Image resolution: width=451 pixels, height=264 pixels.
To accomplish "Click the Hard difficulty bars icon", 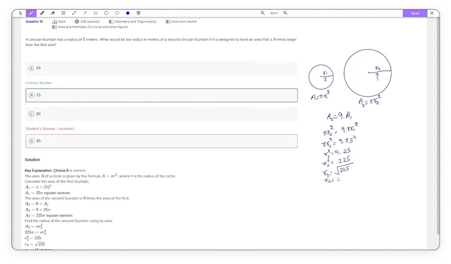I will tap(54, 22).
